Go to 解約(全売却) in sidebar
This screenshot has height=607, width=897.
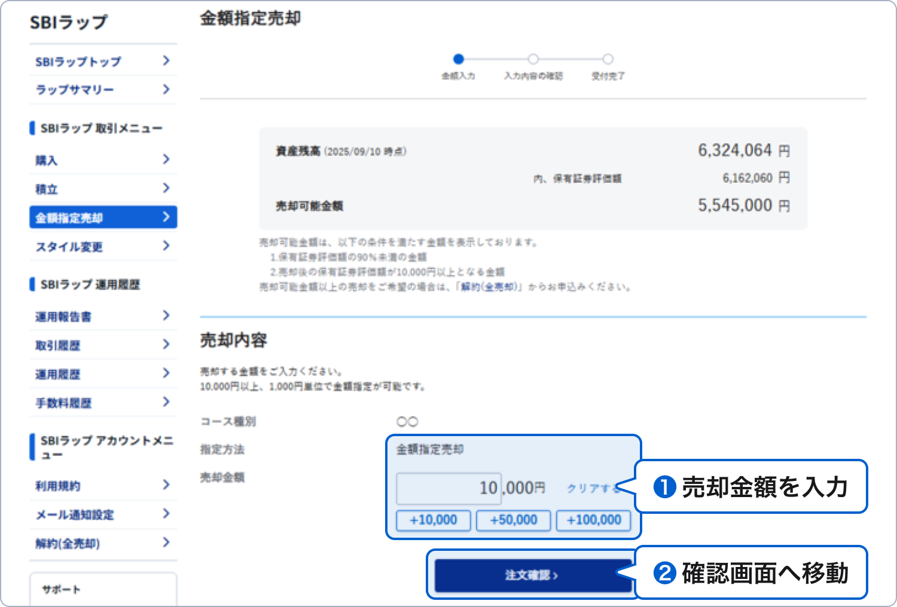[x=68, y=543]
